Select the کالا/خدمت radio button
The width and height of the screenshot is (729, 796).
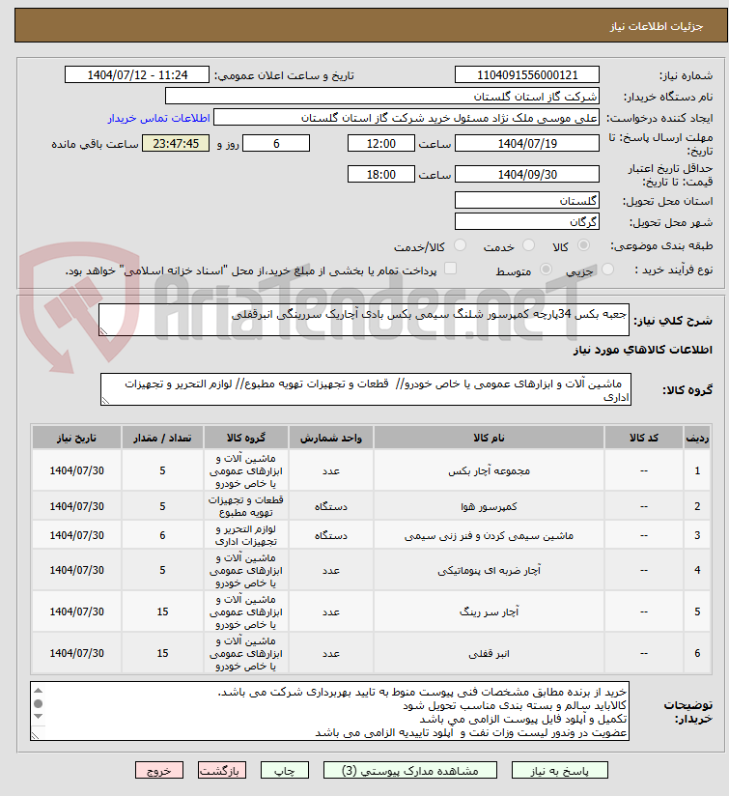pyautogui.click(x=461, y=245)
